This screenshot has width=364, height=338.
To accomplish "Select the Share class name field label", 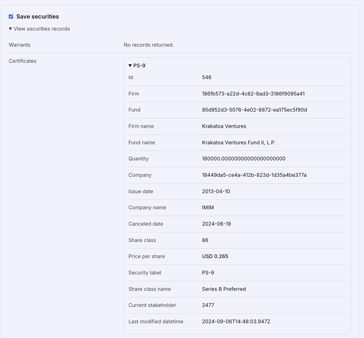I will click(150, 289).
